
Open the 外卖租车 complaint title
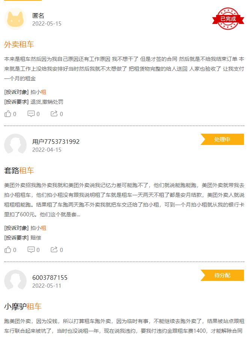(20, 43)
